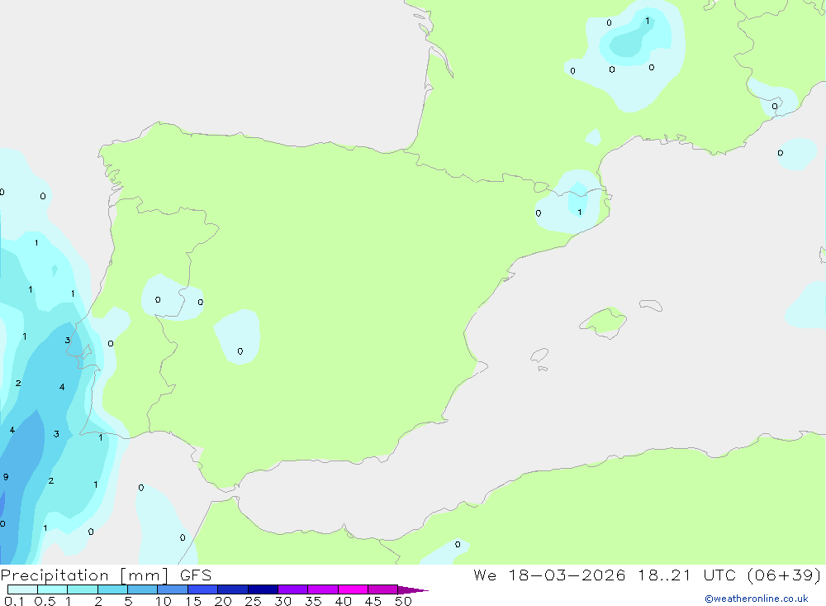Click the 30–35 mm purple legend swatch
Image resolution: width=826 pixels, height=606 pixels.
[x=292, y=589]
